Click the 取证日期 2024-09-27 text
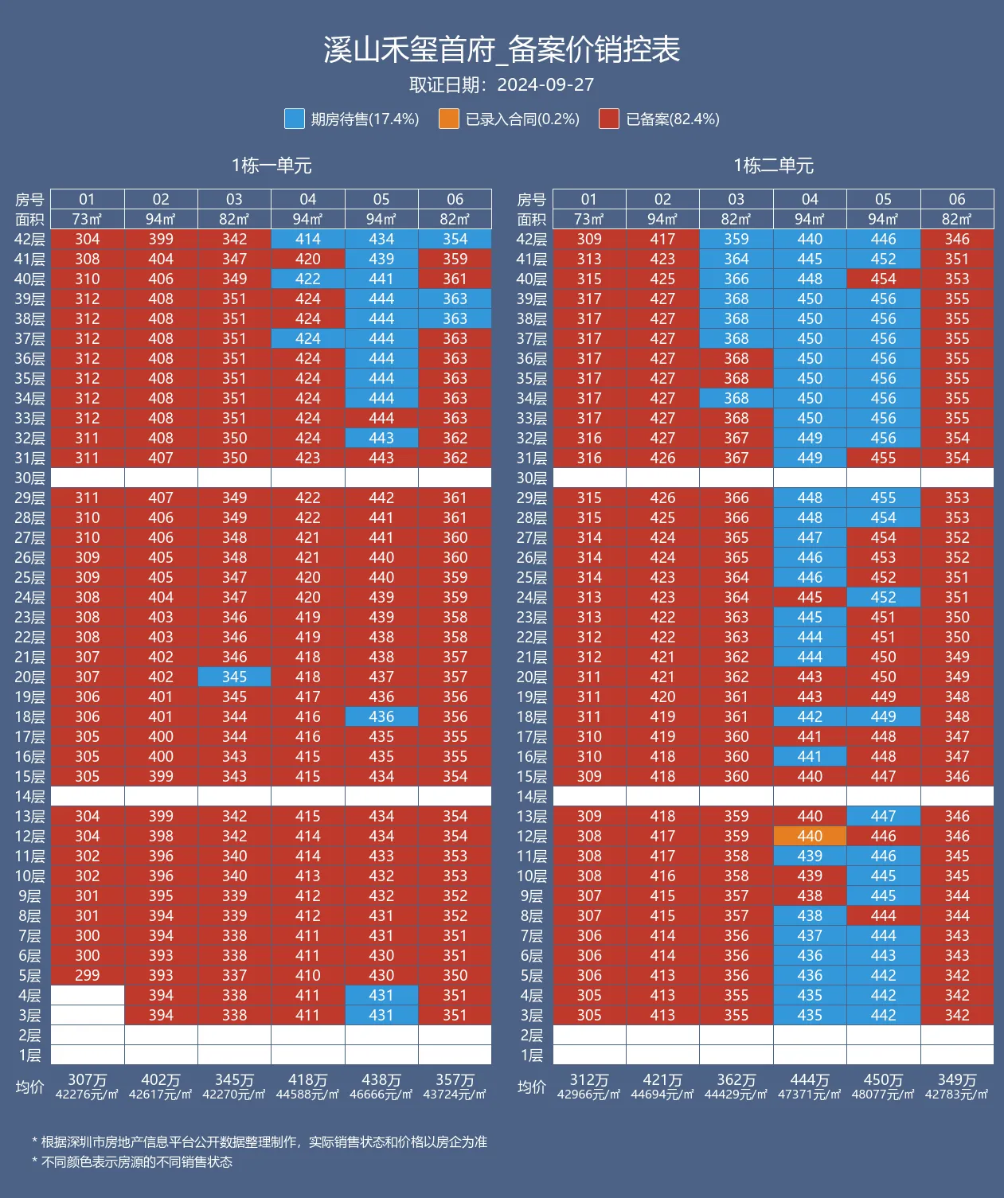The height and width of the screenshot is (1198, 1004). tap(502, 84)
